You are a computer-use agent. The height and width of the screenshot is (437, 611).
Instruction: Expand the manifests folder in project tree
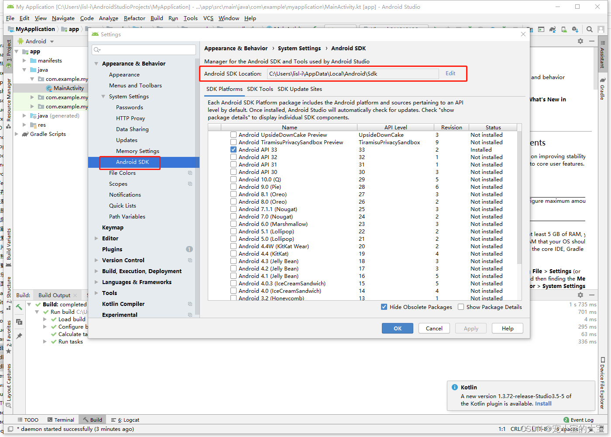click(x=24, y=61)
